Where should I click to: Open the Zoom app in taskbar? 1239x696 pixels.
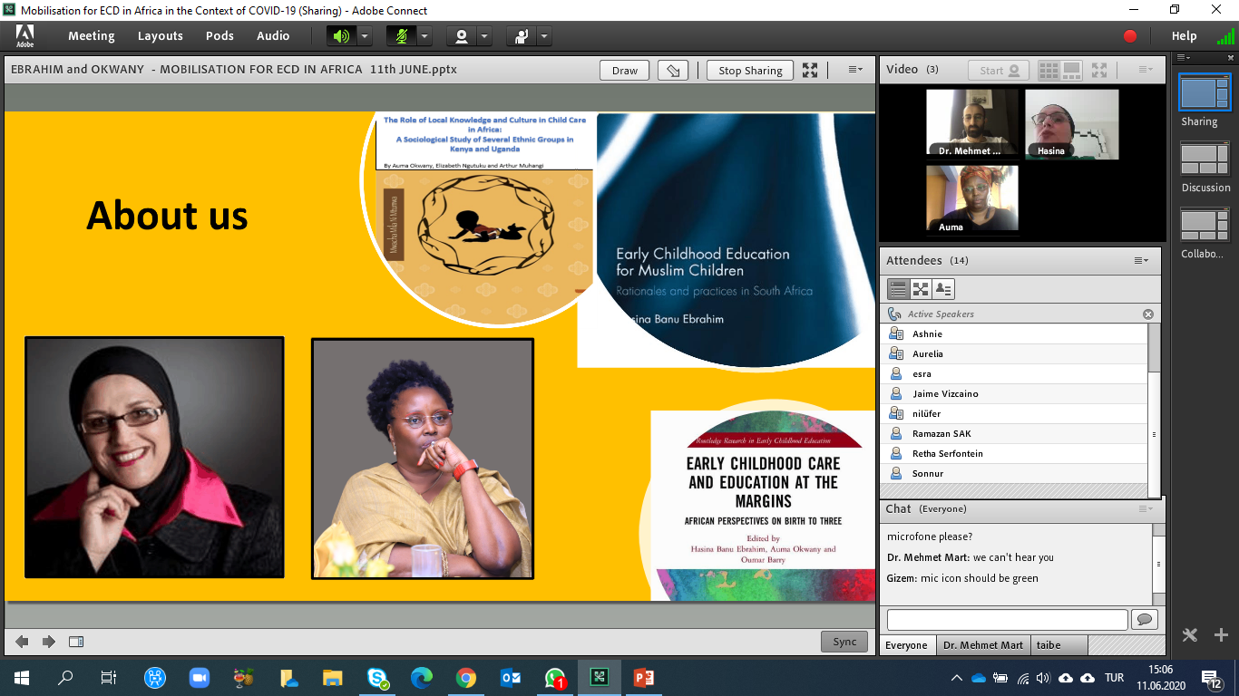[x=199, y=677]
